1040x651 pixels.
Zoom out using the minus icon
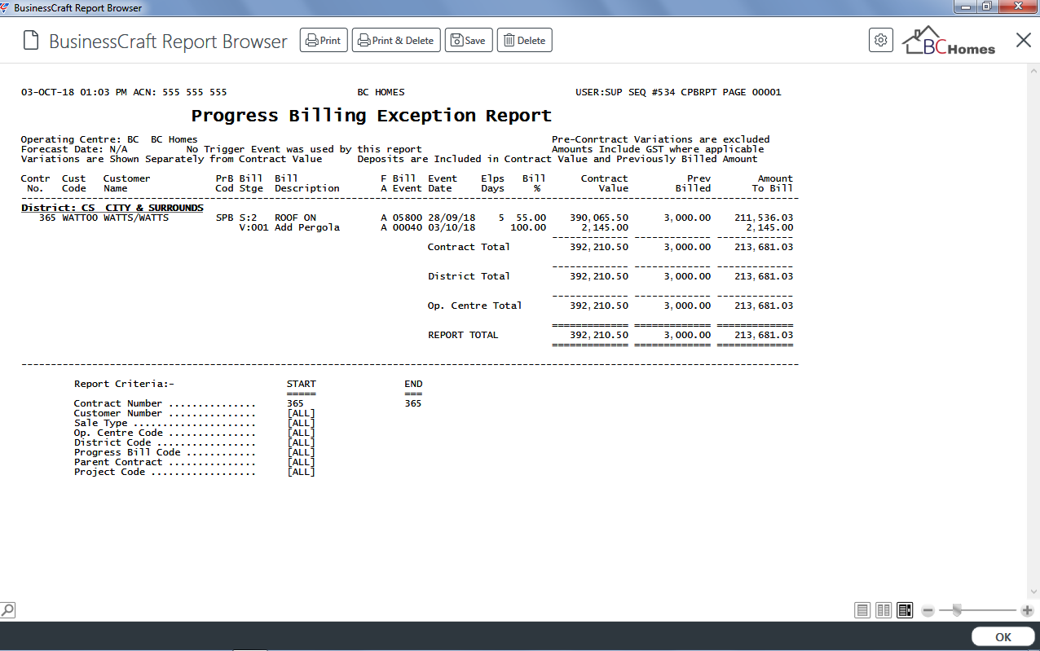[x=928, y=610]
